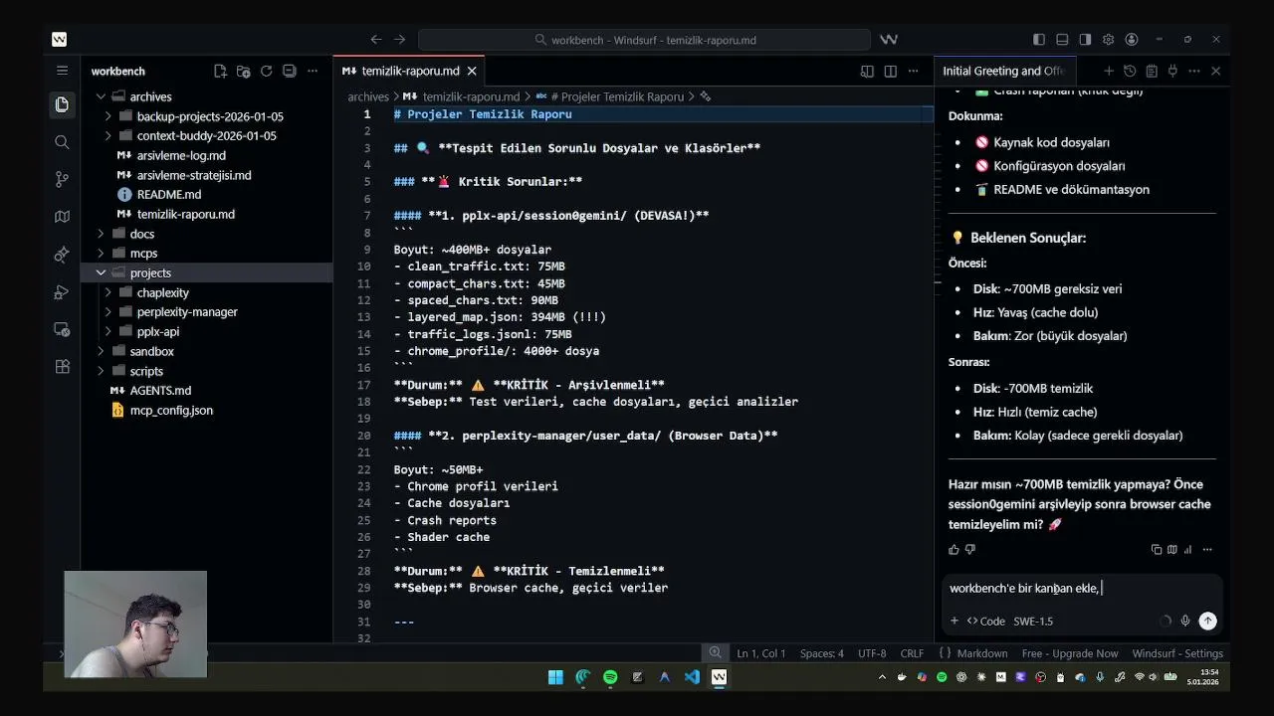Open Run and Debug view
Viewport: 1274px width, 716px height.
pyautogui.click(x=62, y=291)
